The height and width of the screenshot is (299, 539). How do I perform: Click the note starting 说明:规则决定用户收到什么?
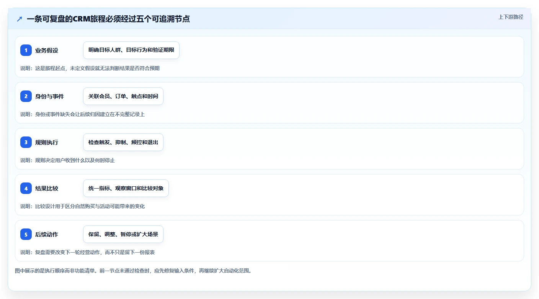click(67, 160)
